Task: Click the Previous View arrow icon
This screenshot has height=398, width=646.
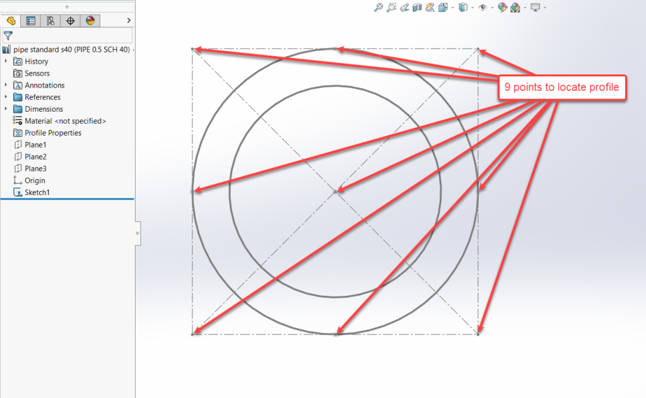Action: click(x=406, y=7)
